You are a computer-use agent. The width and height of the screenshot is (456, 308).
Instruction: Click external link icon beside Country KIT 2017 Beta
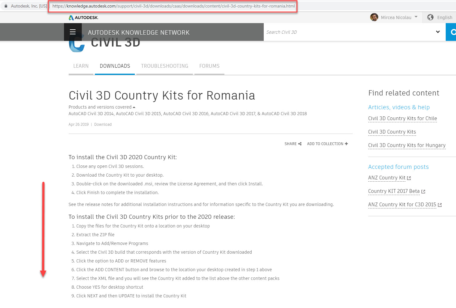[x=423, y=192]
